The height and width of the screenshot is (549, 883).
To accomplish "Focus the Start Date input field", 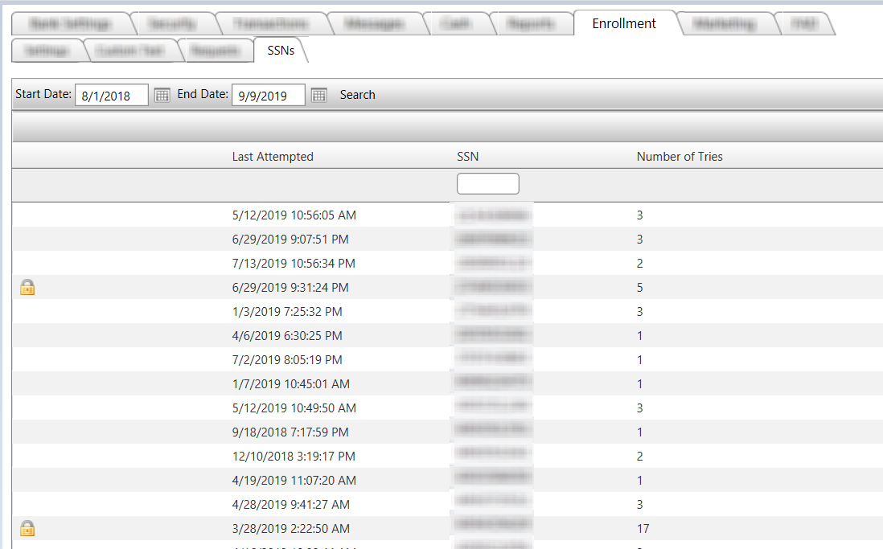I will 112,95.
